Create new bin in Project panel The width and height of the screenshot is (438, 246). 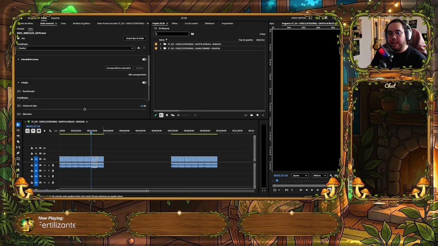252,115
